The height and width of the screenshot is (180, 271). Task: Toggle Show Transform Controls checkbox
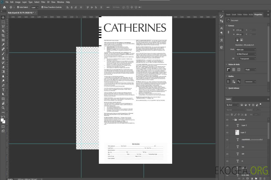pos(42,7)
